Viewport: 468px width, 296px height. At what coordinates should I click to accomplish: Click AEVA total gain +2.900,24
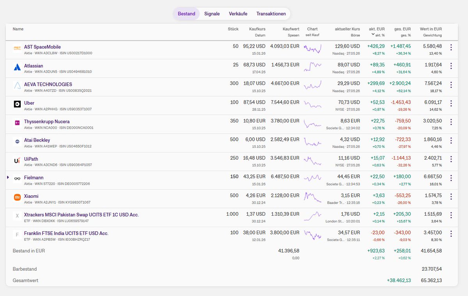pos(400,83)
